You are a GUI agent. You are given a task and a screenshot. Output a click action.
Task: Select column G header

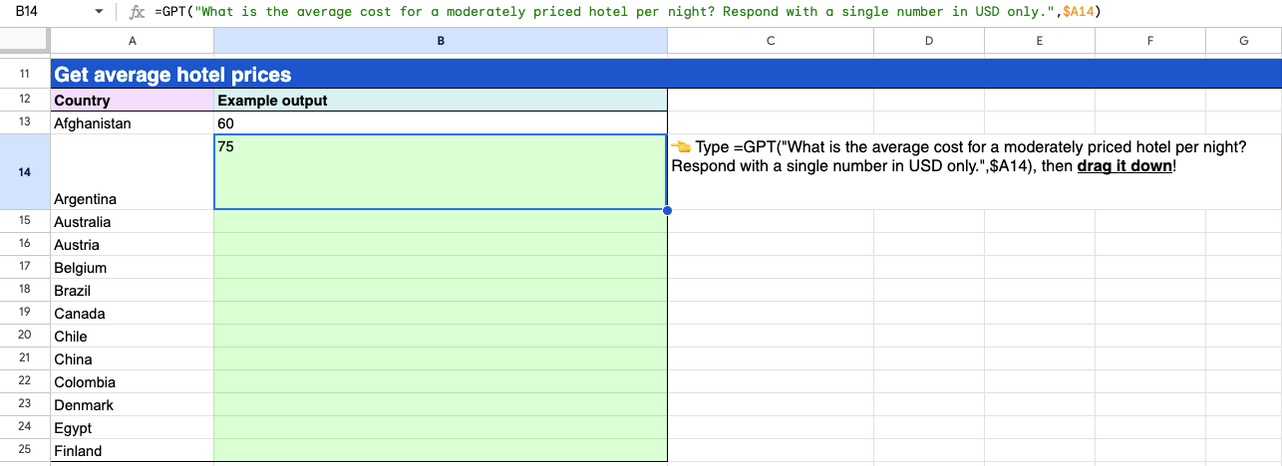pos(1243,41)
